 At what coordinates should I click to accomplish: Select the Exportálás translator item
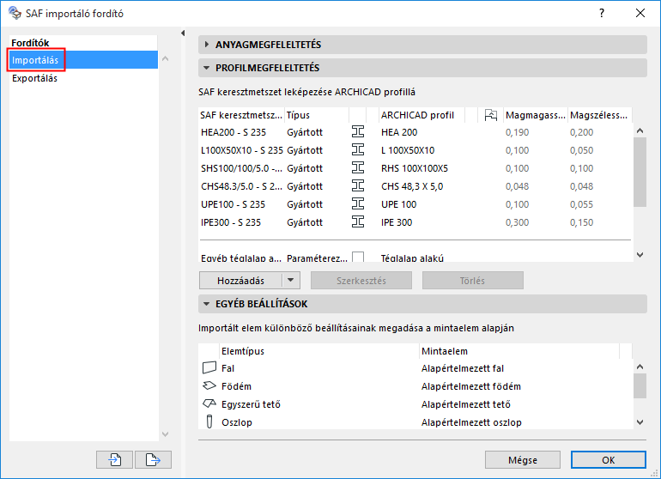click(x=83, y=78)
